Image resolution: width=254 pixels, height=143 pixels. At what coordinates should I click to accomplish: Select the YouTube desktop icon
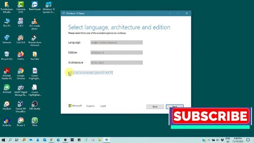35,56
